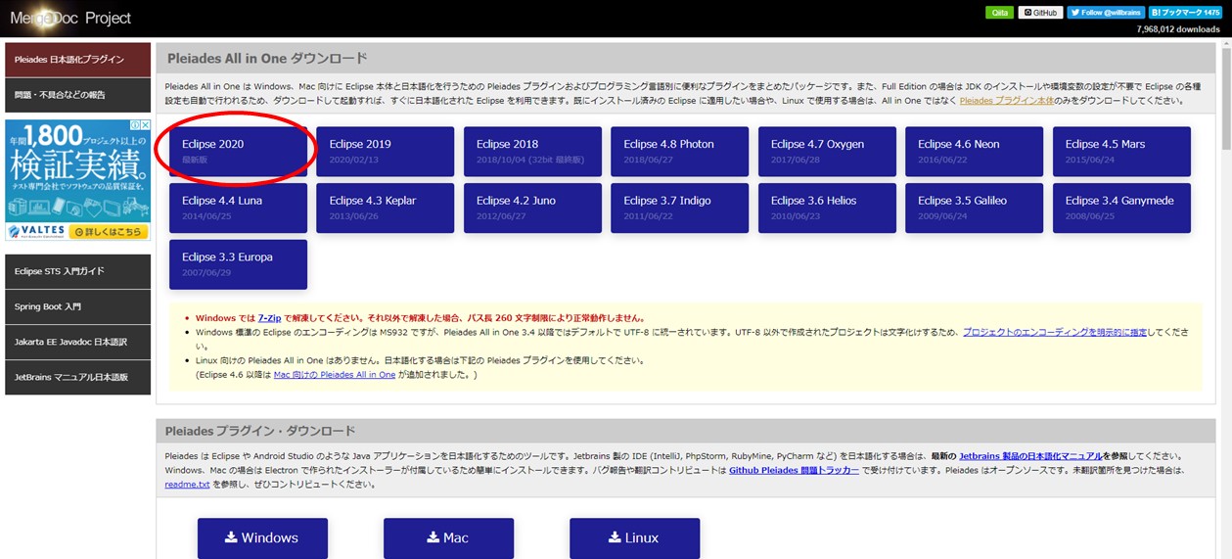Select the Eclipse 3.7 Indigo tile
1232x559 pixels.
680,208
